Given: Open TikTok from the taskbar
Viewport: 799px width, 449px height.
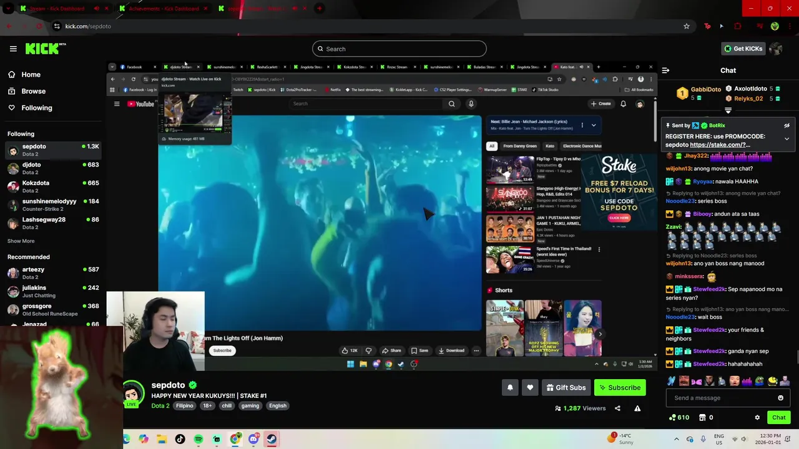Looking at the screenshot, I should click(x=180, y=439).
